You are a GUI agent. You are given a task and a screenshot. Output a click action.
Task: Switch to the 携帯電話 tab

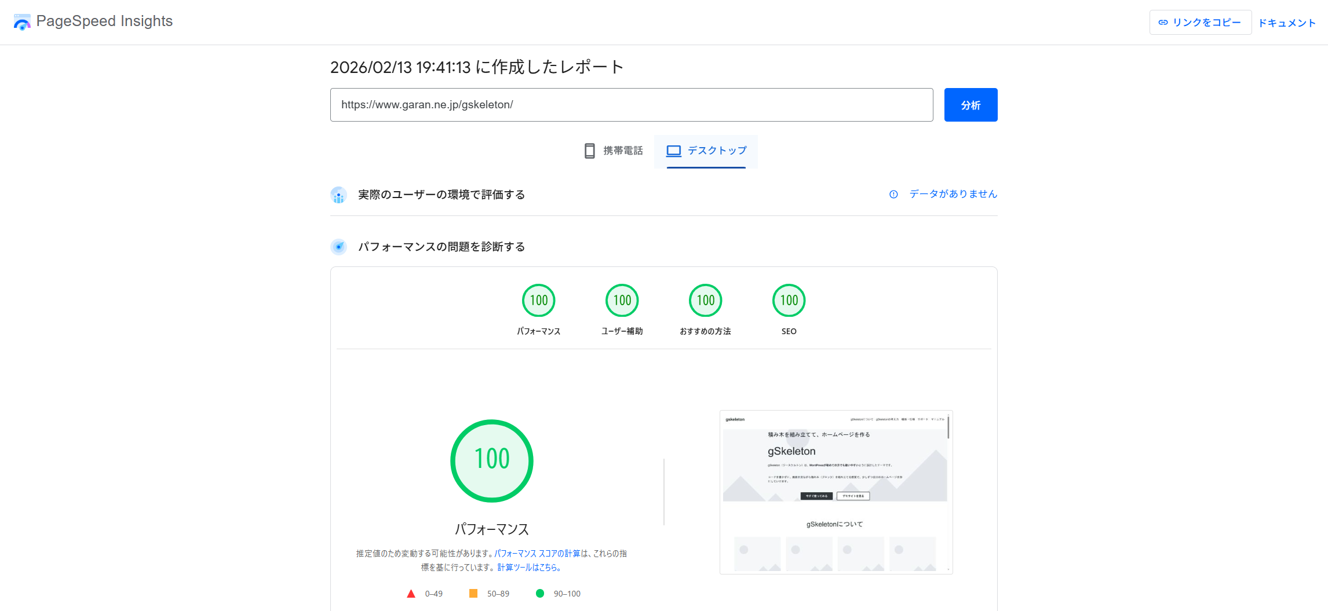click(614, 151)
